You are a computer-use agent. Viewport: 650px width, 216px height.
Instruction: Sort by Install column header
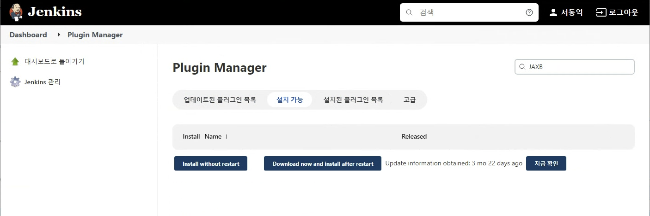click(191, 136)
